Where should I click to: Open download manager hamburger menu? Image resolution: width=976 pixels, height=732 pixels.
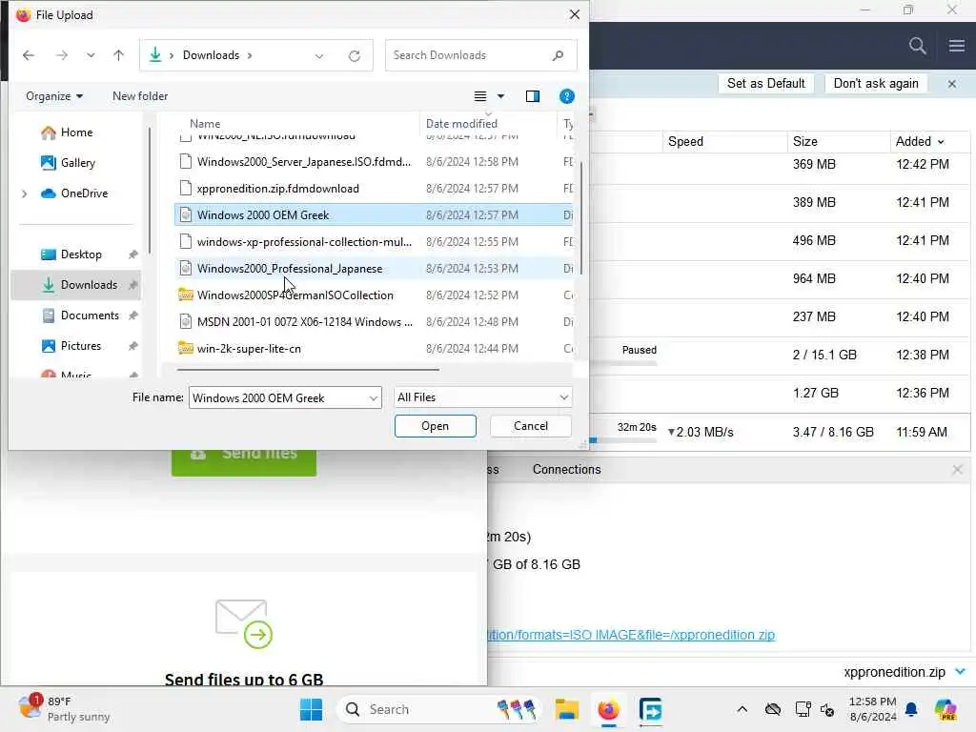coord(957,46)
